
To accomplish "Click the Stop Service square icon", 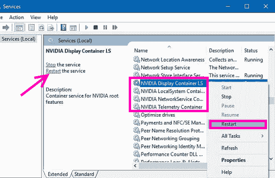I will click(x=96, y=27).
